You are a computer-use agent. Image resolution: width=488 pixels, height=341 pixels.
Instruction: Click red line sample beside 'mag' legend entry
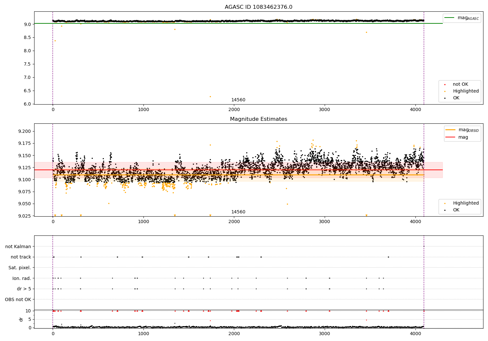pyautogui.click(x=450, y=137)
